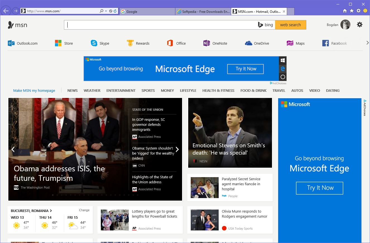Show previous story in headline carousel

coord(13,149)
